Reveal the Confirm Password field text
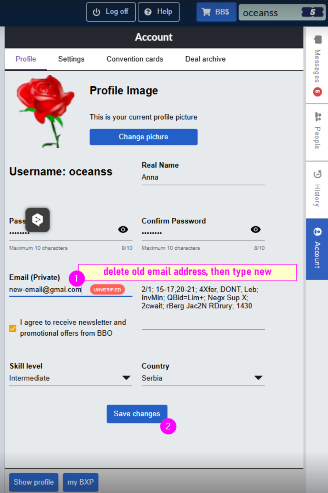The height and width of the screenshot is (493, 328). pyautogui.click(x=256, y=230)
